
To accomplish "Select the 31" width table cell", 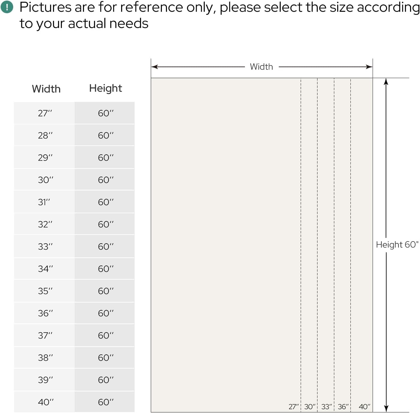I will coord(44,202).
